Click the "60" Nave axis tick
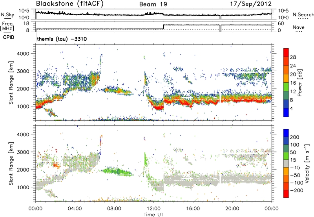This screenshot has height=217, width=314. click(x=281, y=24)
